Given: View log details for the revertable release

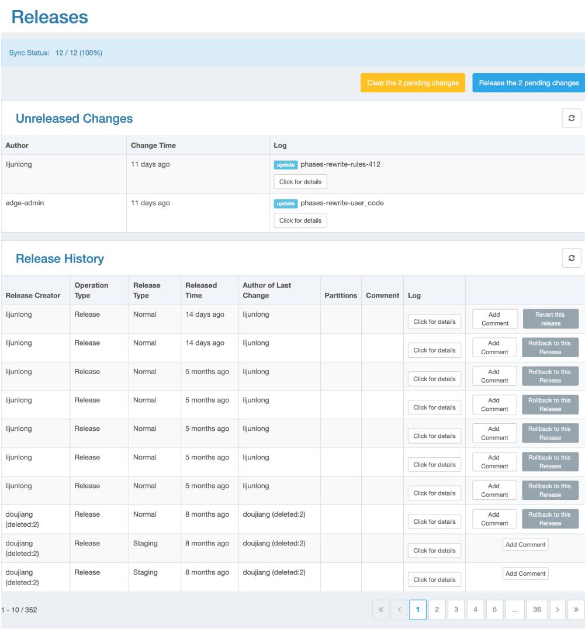Looking at the screenshot, I should [x=434, y=322].
